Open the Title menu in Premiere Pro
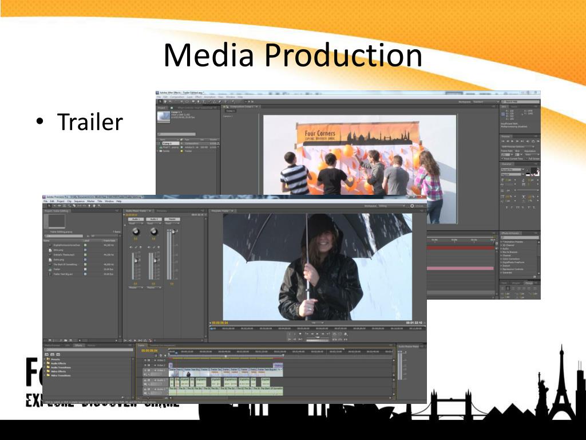The width and height of the screenshot is (586, 440). click(x=100, y=201)
